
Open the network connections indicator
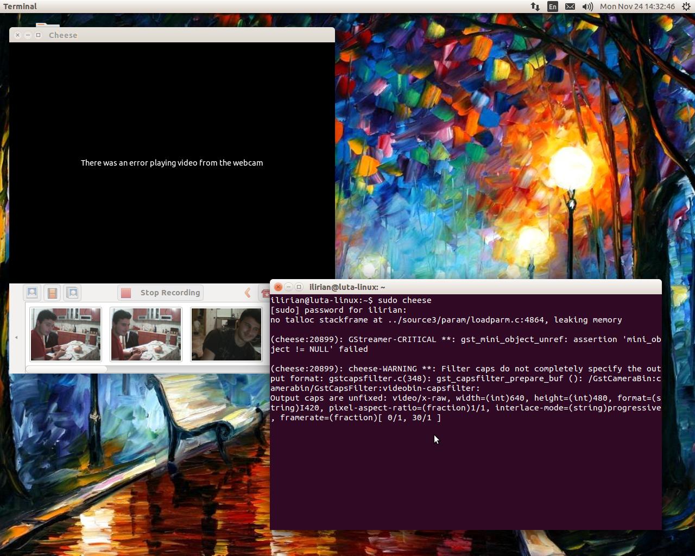(535, 7)
